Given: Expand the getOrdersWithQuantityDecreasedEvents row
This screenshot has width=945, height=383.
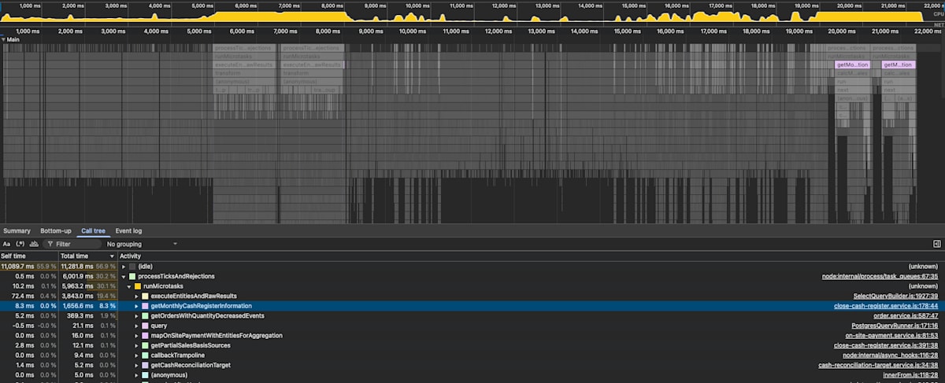Looking at the screenshot, I should tap(136, 315).
